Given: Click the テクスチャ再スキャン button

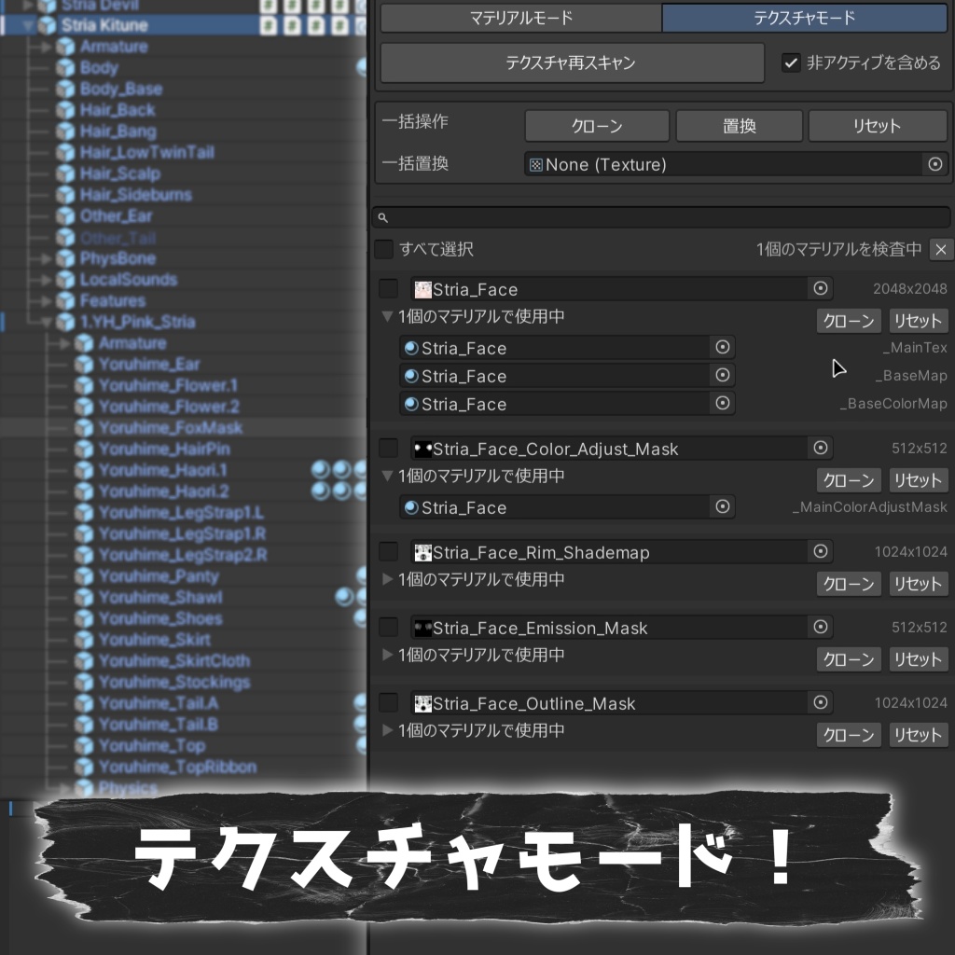Looking at the screenshot, I should [x=571, y=63].
